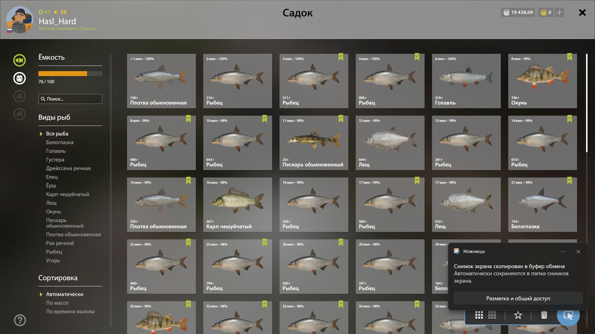595x334 pixels.
Task: Select the 794 г Рыбец card
Action: [x=237, y=267]
